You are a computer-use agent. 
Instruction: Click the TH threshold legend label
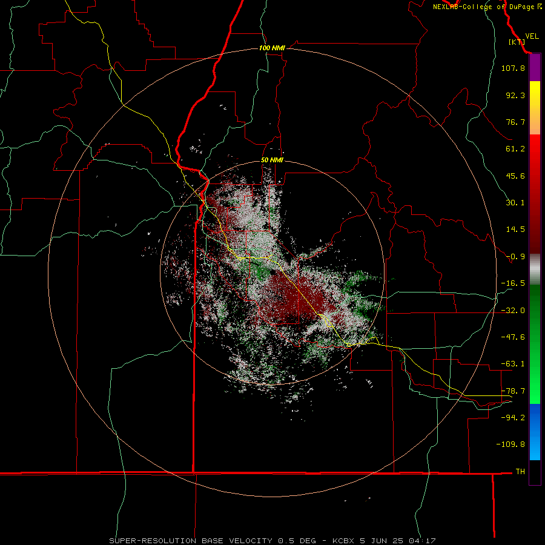(520, 472)
